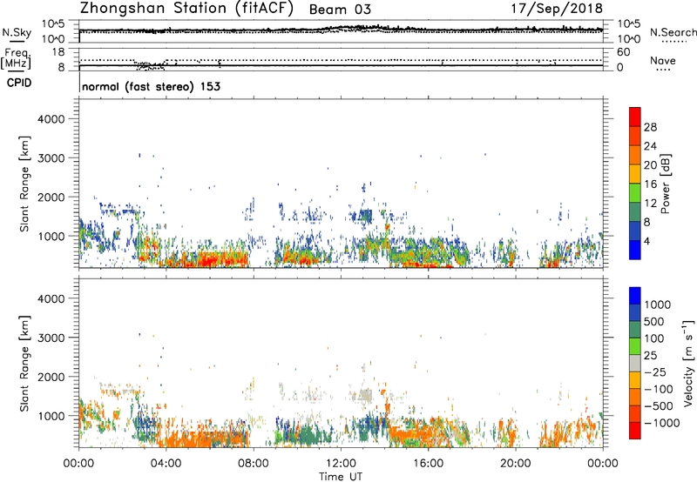Image resolution: width=697 pixels, height=482 pixels.
Task: Click the 'Freq. [MHz]' axis label
Action: (x=16, y=59)
